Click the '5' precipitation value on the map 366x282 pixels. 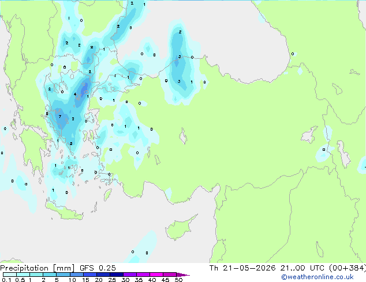click(x=71, y=143)
